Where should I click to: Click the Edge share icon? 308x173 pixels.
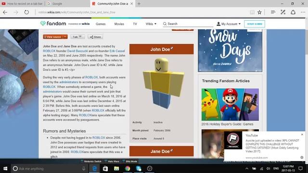pyautogui.click(x=293, y=12)
